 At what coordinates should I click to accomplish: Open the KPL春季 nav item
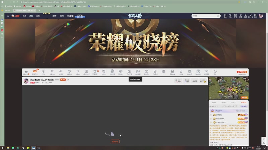pyautogui.click(x=70, y=16)
